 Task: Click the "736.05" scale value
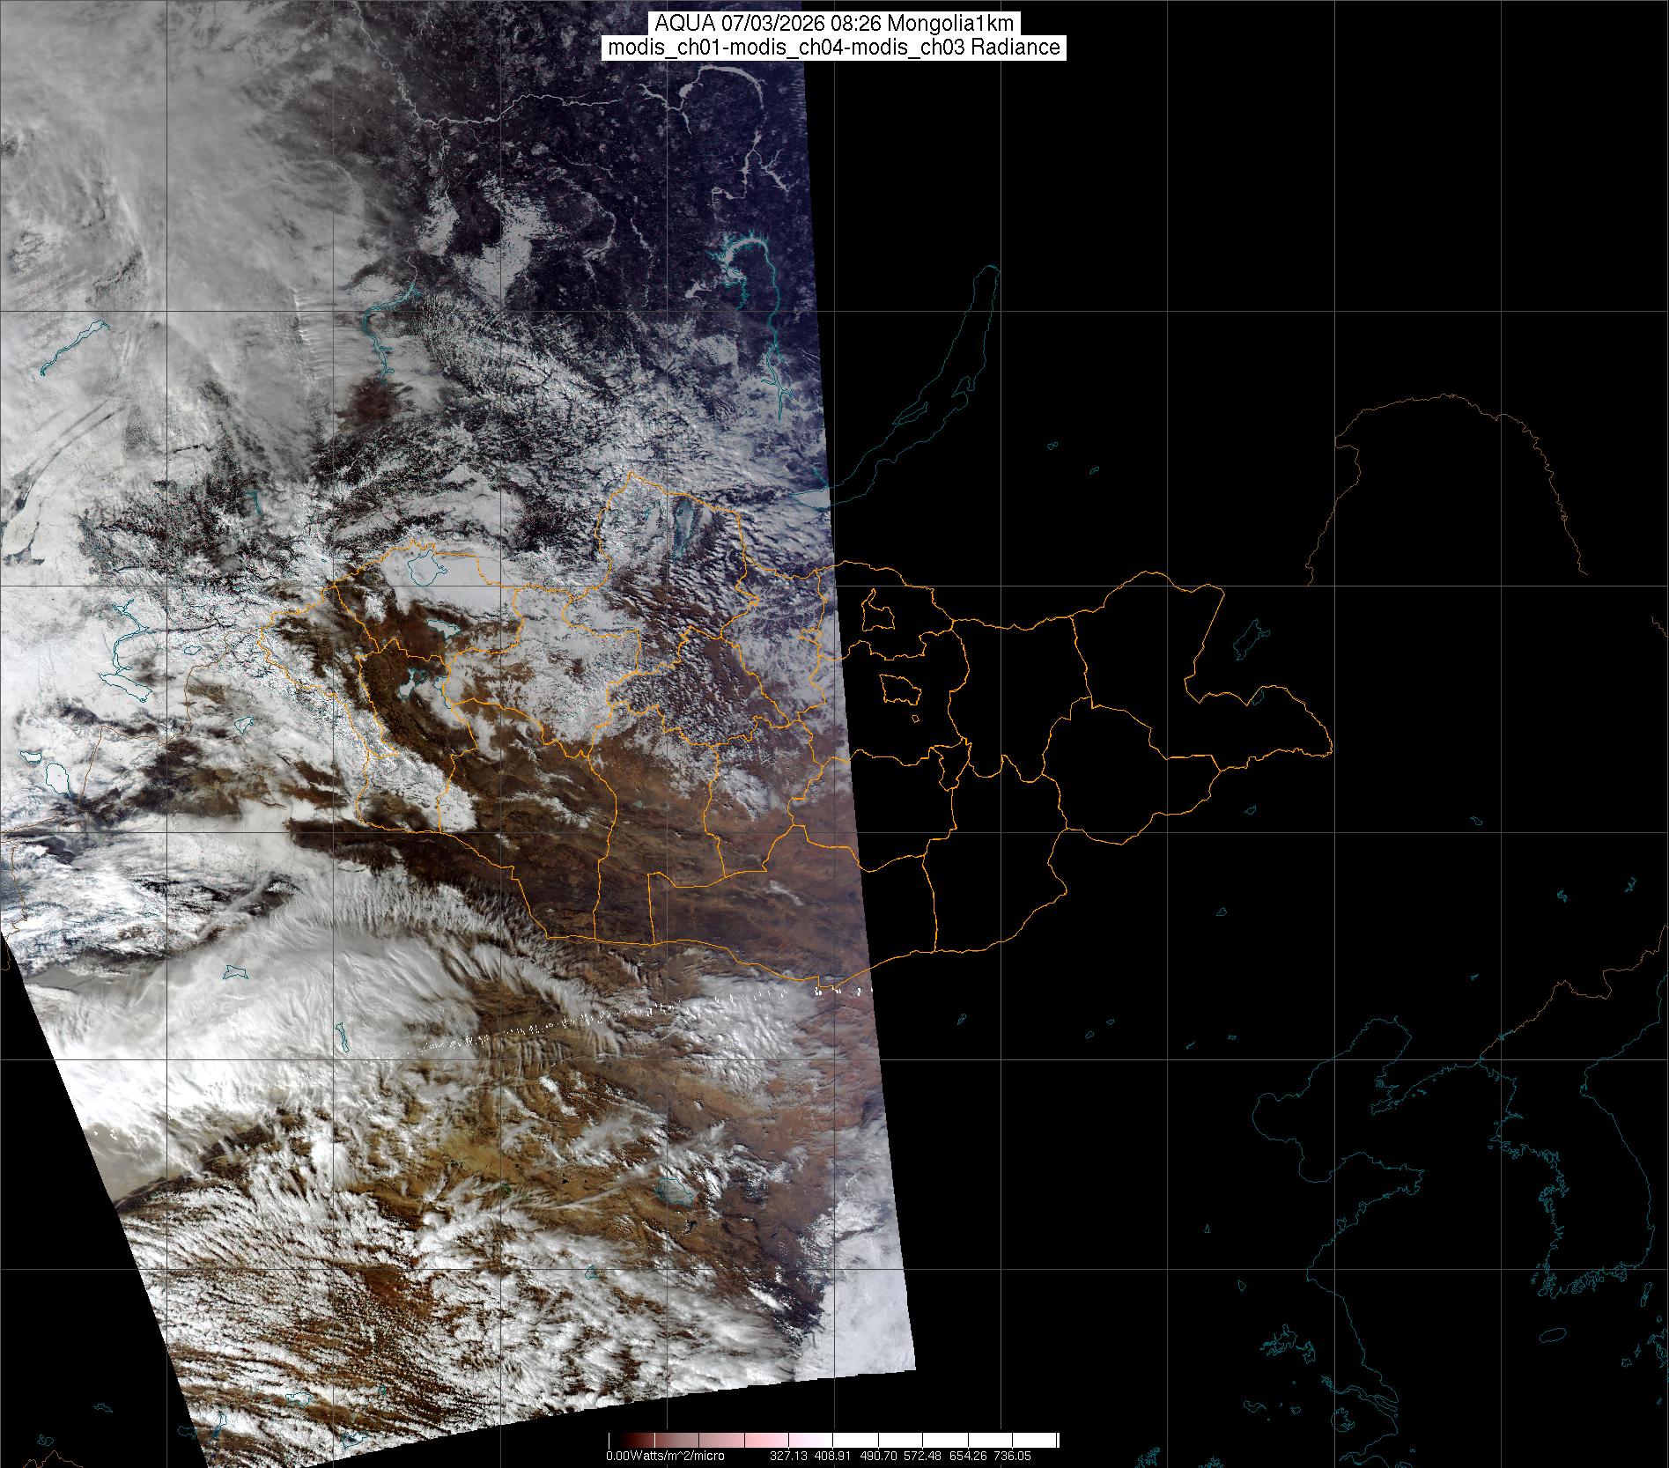click(x=1012, y=1456)
